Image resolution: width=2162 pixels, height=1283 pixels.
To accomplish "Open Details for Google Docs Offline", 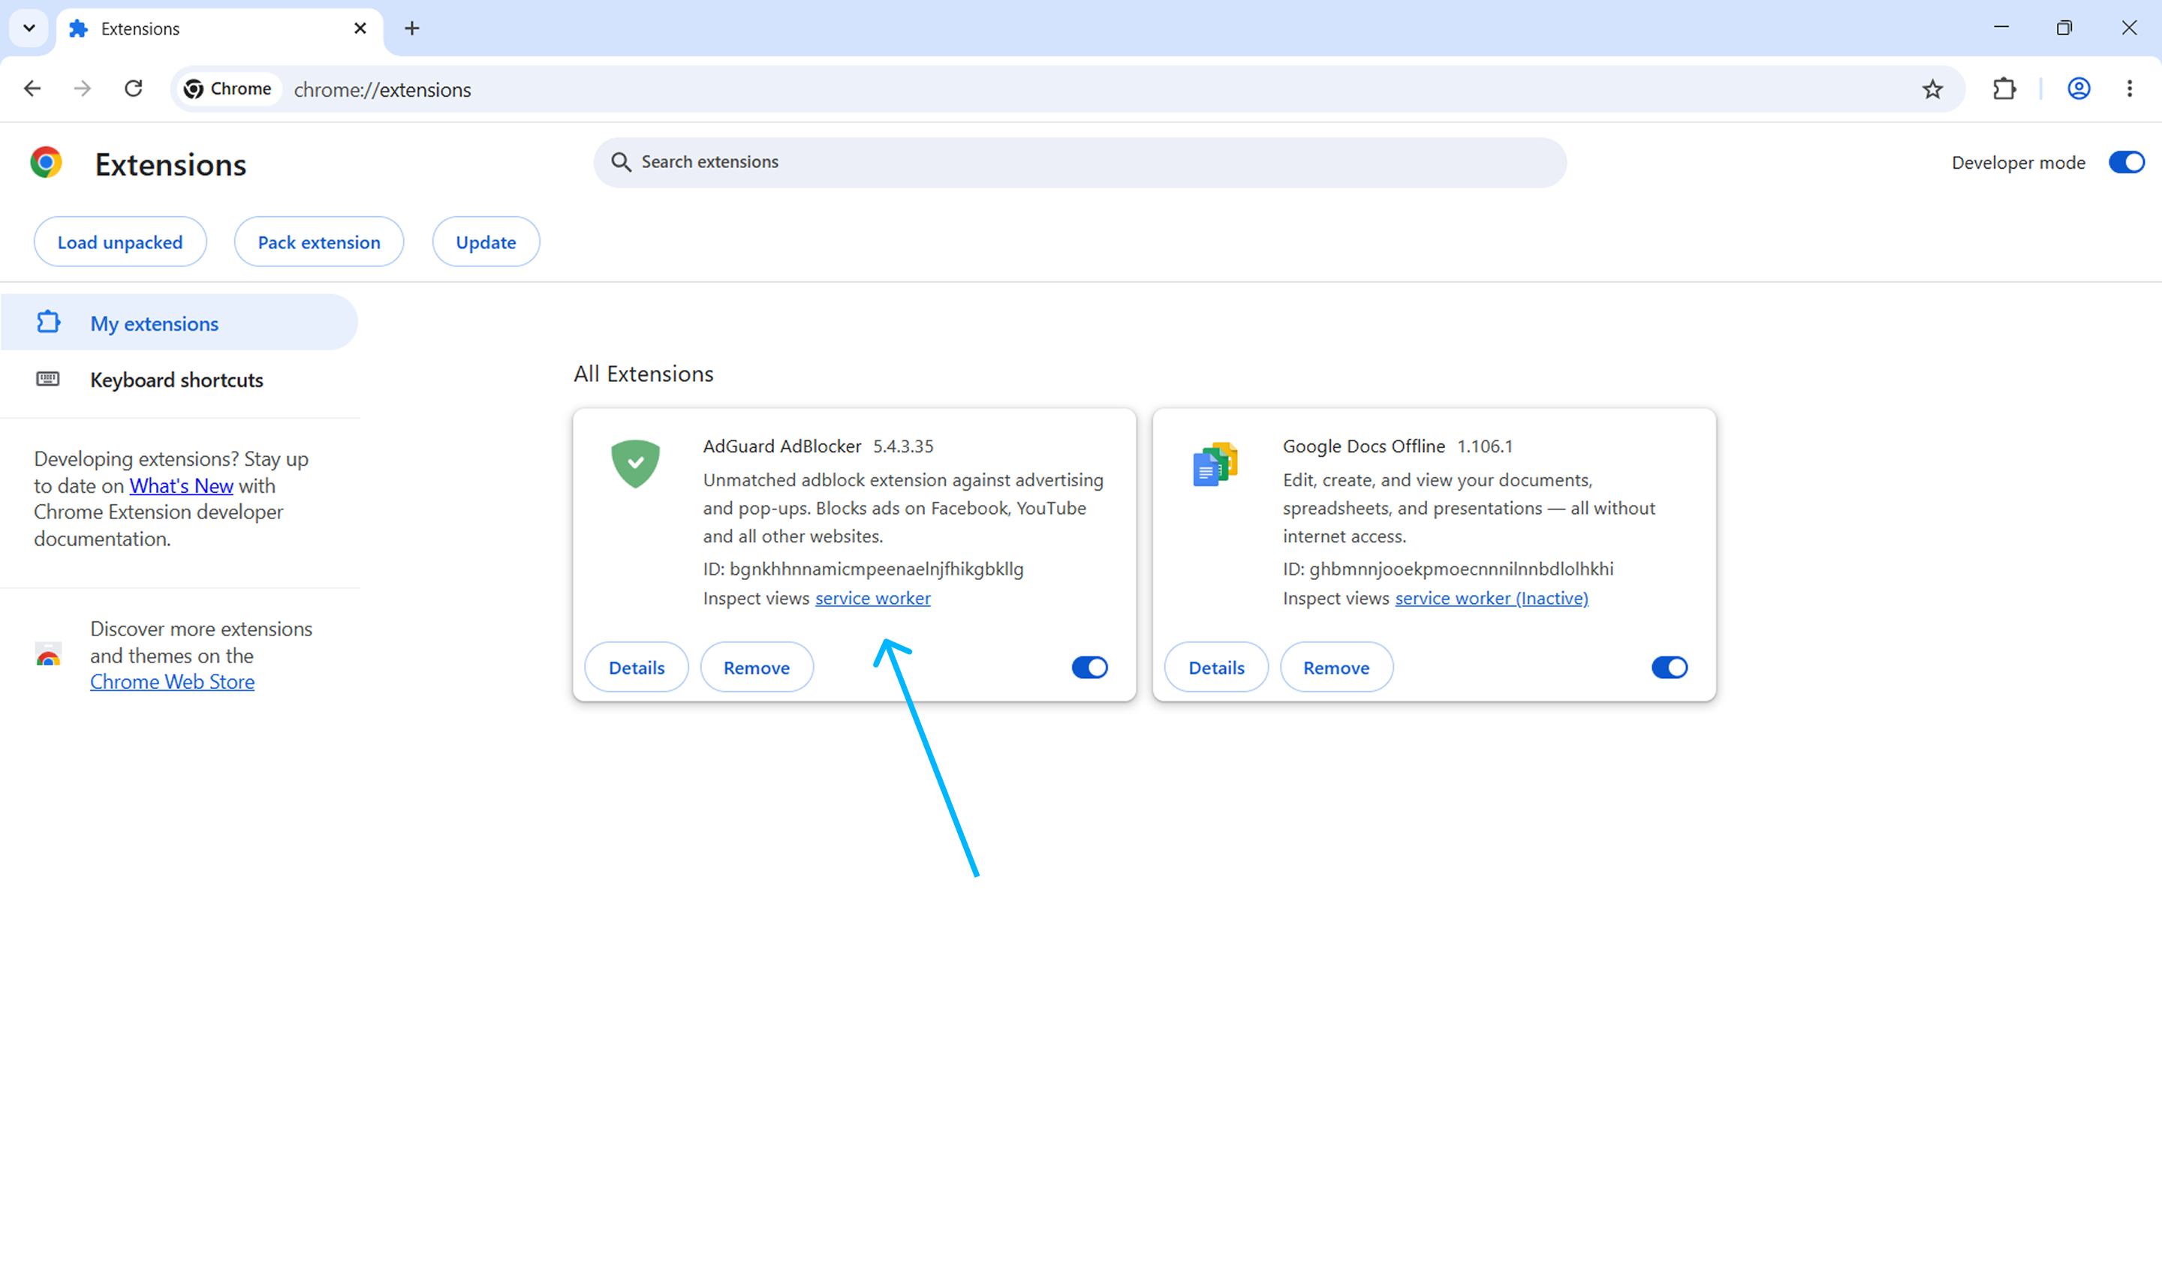I will point(1216,668).
